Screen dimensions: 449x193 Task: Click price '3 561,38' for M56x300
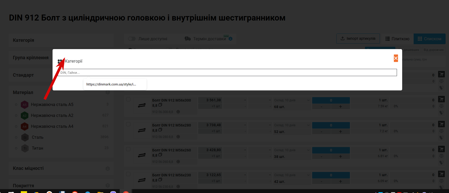214,100
